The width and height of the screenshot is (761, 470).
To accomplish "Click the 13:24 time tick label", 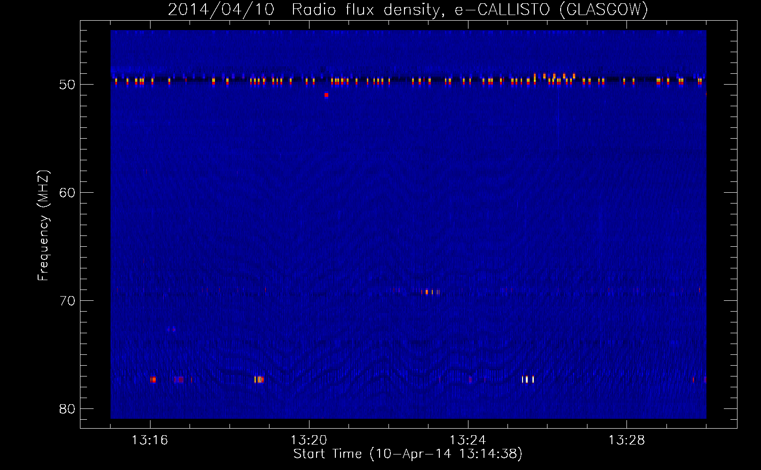I will [468, 440].
